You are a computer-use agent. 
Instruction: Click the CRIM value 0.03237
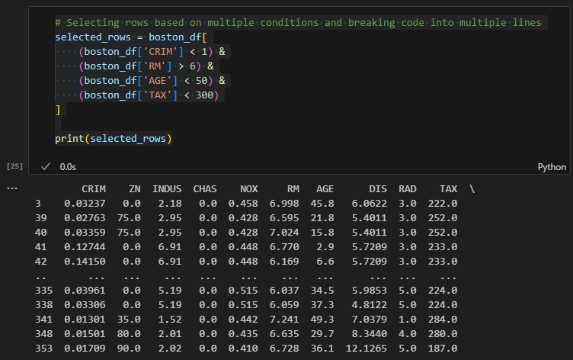click(85, 204)
